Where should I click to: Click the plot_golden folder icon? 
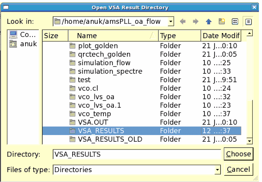coord(73,46)
